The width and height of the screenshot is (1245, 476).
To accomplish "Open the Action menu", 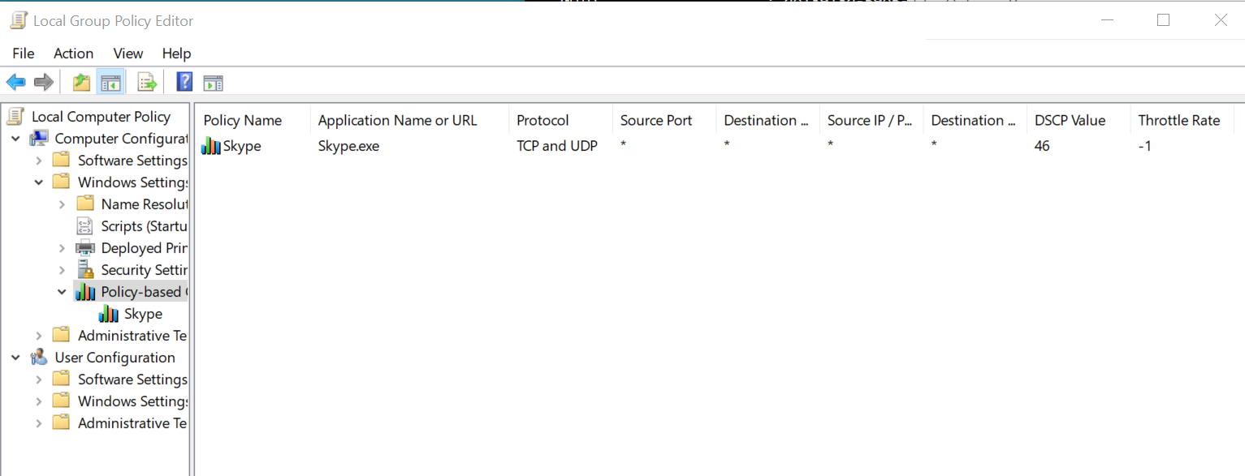I will coord(73,54).
